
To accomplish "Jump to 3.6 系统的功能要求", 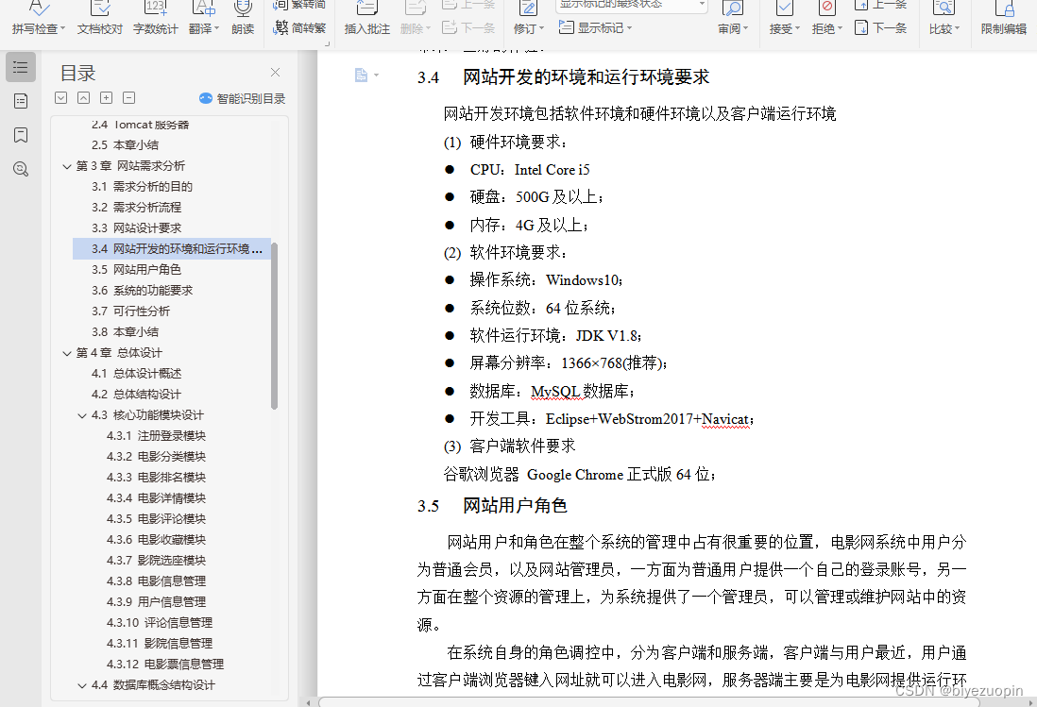I will (x=143, y=290).
